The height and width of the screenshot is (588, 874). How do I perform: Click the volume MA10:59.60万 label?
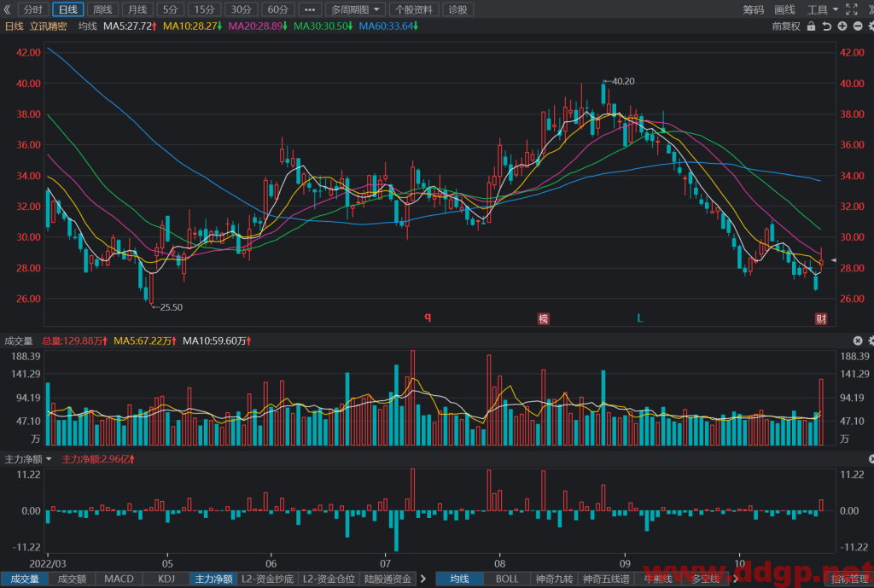coord(217,341)
